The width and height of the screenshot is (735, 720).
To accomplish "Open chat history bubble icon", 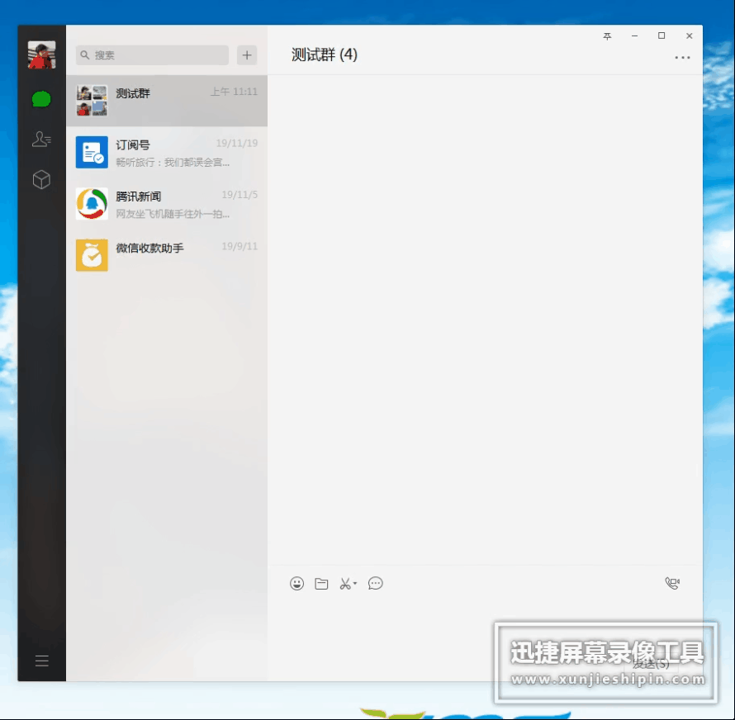I will point(376,584).
